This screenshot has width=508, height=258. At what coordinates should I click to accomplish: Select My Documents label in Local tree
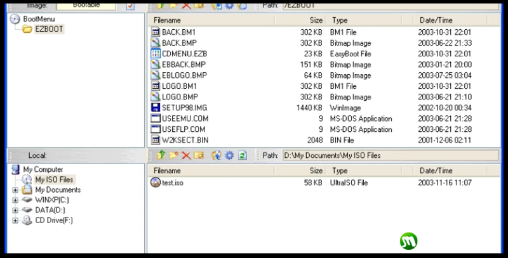[x=58, y=190]
